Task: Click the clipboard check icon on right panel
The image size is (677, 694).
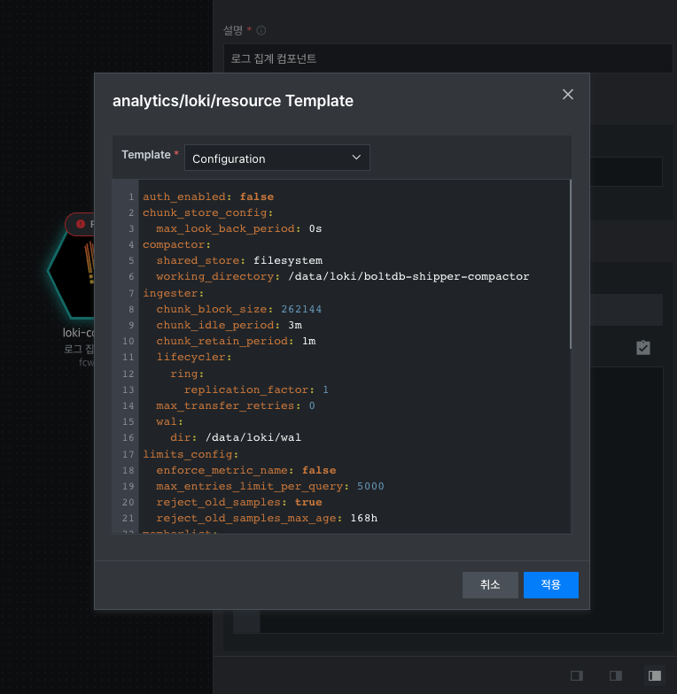Action: (643, 347)
